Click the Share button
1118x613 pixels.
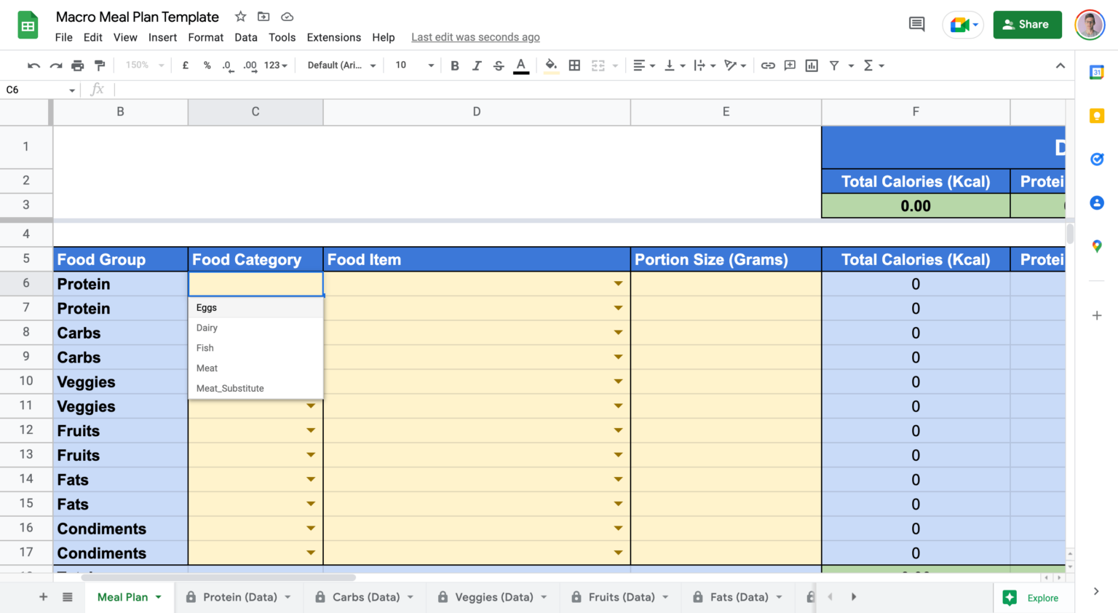pos(1027,24)
